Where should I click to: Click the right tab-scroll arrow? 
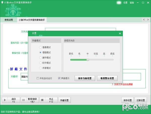pyautogui.click(x=148, y=20)
